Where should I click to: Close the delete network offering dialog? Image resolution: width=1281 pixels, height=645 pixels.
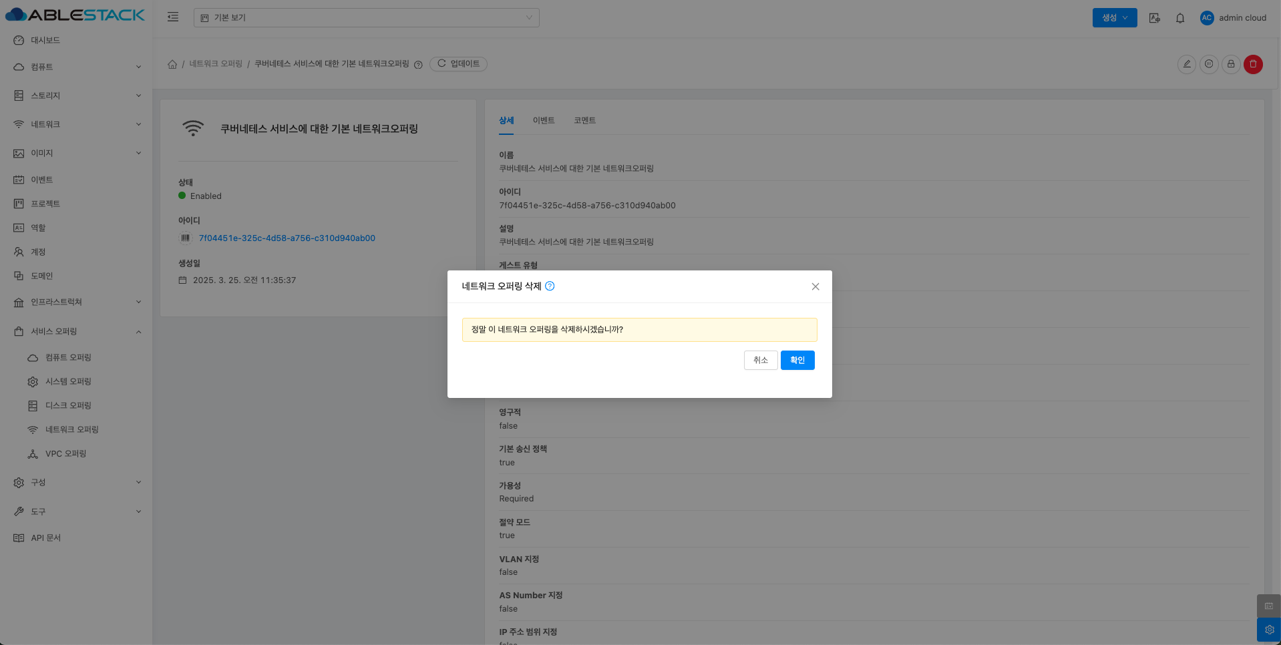pos(815,286)
